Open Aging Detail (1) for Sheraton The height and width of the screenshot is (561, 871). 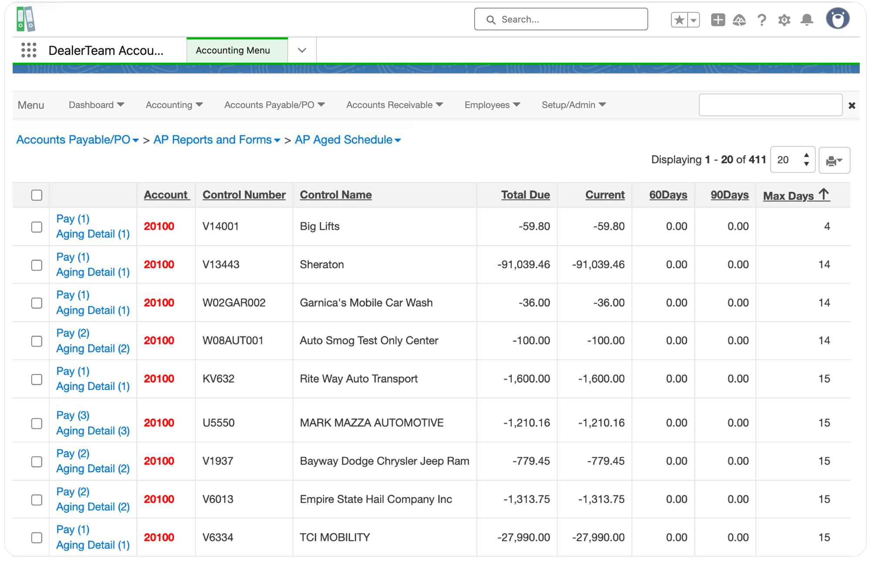point(93,272)
